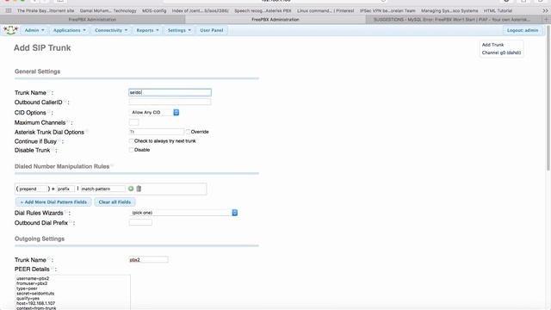Click the prefix dial pattern field
Image resolution: width=551 pixels, height=310 pixels.
pos(65,189)
